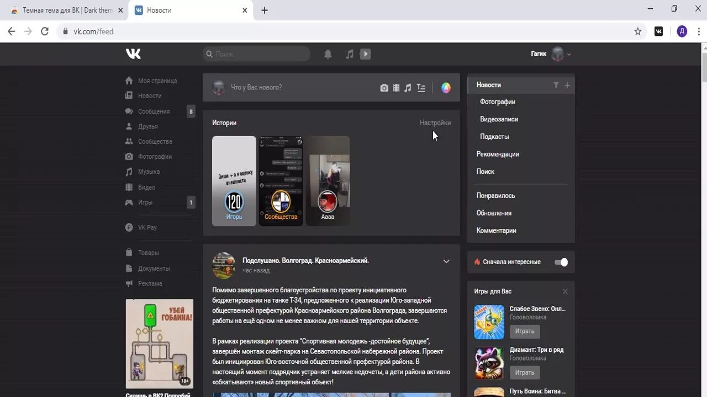The width and height of the screenshot is (707, 397).
Task: Close the 'Новости' browser tab
Action: (245, 10)
